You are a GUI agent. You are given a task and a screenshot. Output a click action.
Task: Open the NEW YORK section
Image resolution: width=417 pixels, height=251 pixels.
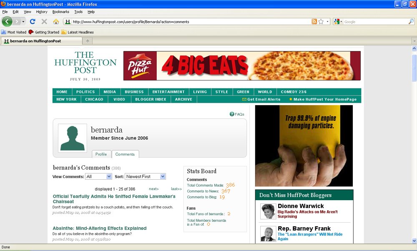click(66, 99)
